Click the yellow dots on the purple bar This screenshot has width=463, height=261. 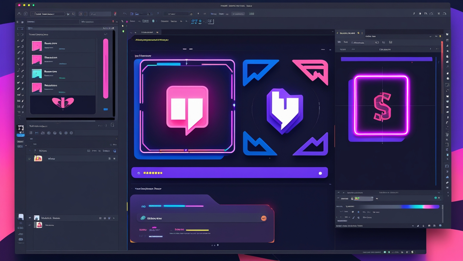coord(153,173)
